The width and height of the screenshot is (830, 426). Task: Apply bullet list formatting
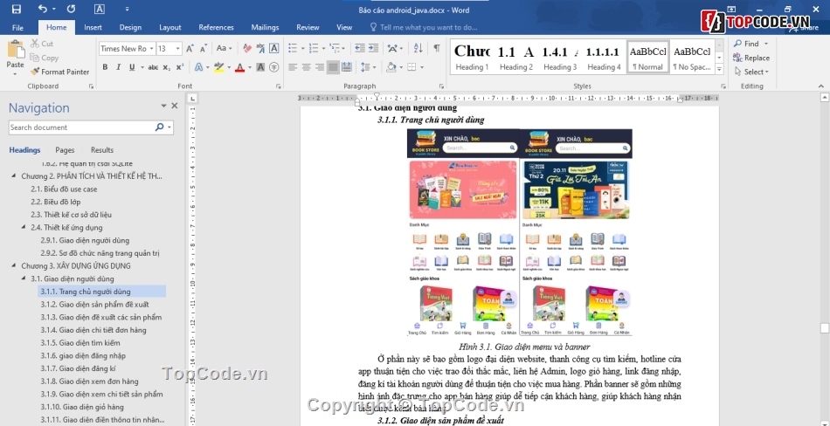(x=294, y=49)
